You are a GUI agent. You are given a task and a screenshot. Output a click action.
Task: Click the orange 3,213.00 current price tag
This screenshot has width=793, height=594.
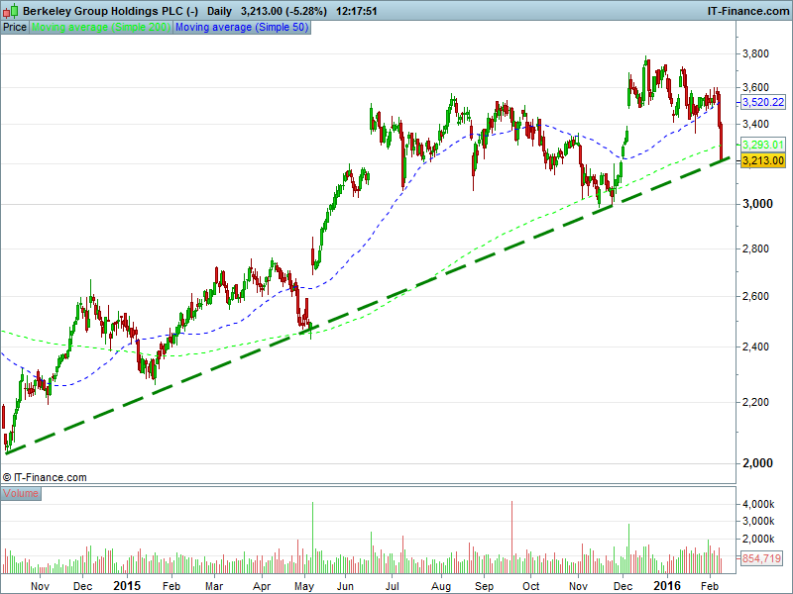pyautogui.click(x=762, y=160)
